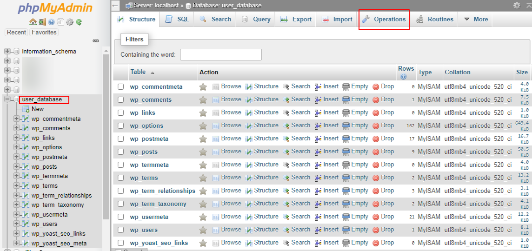The height and width of the screenshot is (251, 532).
Task: Click the page settings gear at top right
Action: click(x=517, y=6)
